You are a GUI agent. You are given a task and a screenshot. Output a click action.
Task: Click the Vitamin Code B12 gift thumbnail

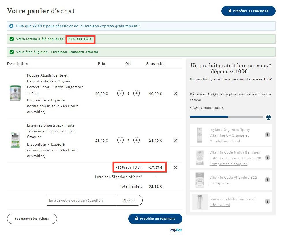200,180
